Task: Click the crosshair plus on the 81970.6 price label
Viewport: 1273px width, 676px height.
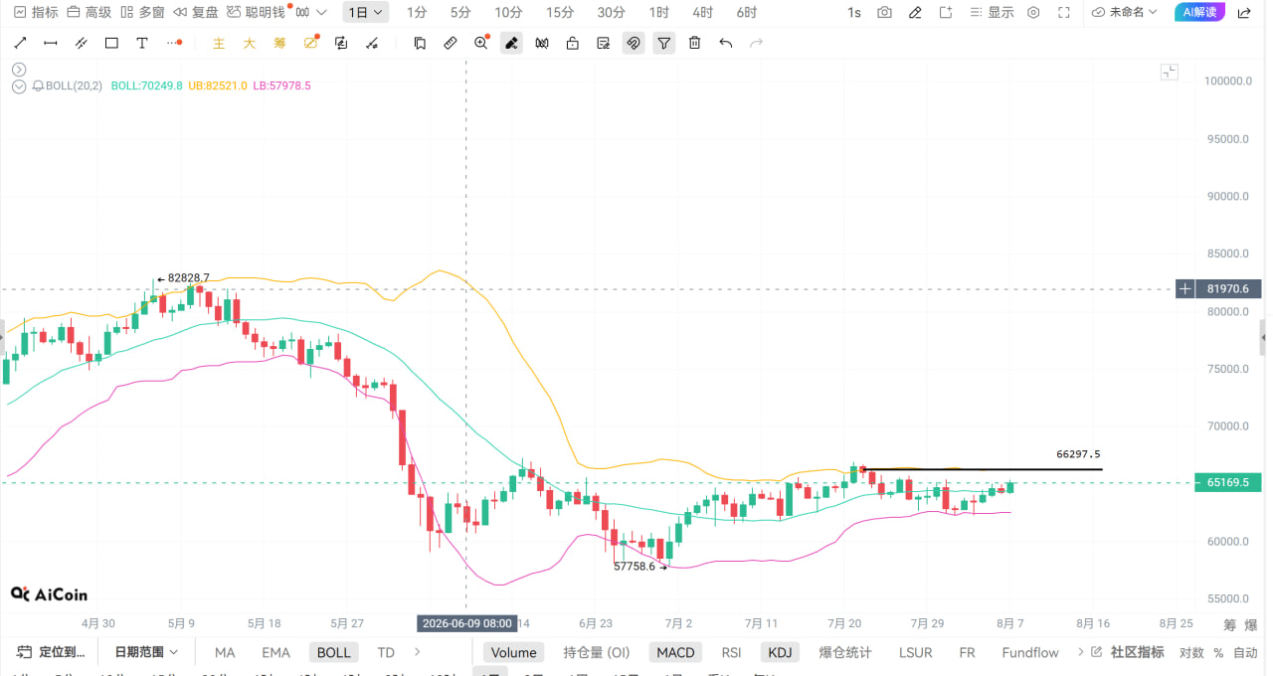Action: coord(1185,289)
